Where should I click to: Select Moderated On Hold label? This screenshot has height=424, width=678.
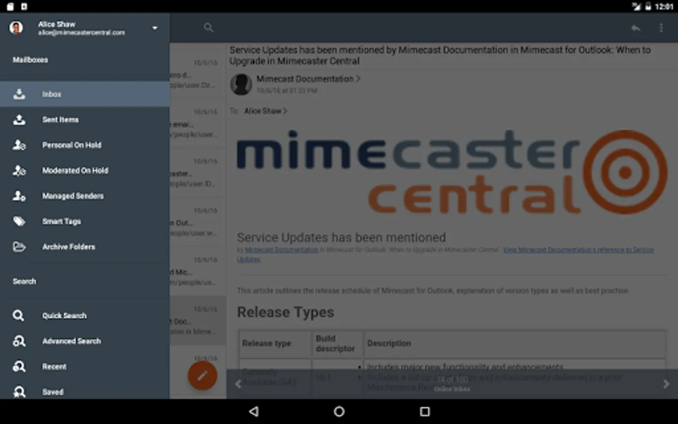75,171
